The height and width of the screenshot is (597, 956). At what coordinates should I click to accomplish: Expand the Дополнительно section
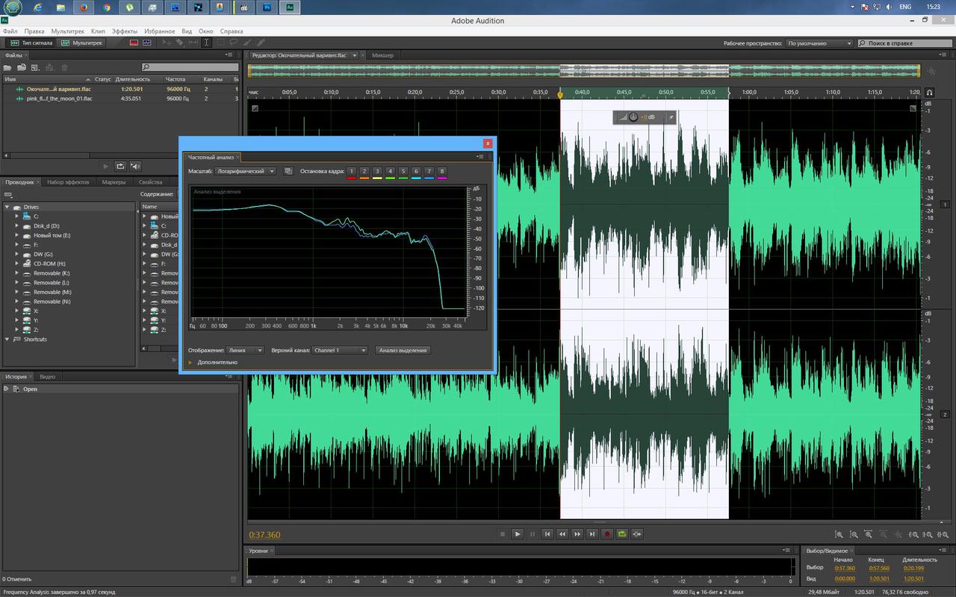pyautogui.click(x=190, y=362)
